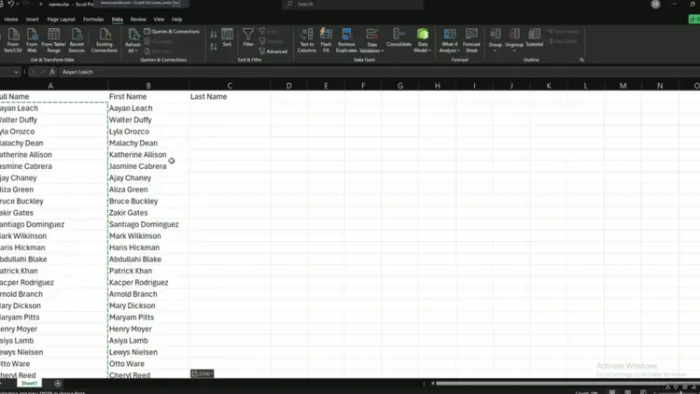Image resolution: width=700 pixels, height=394 pixels.
Task: Switch to the Formulas tab
Action: (93, 20)
